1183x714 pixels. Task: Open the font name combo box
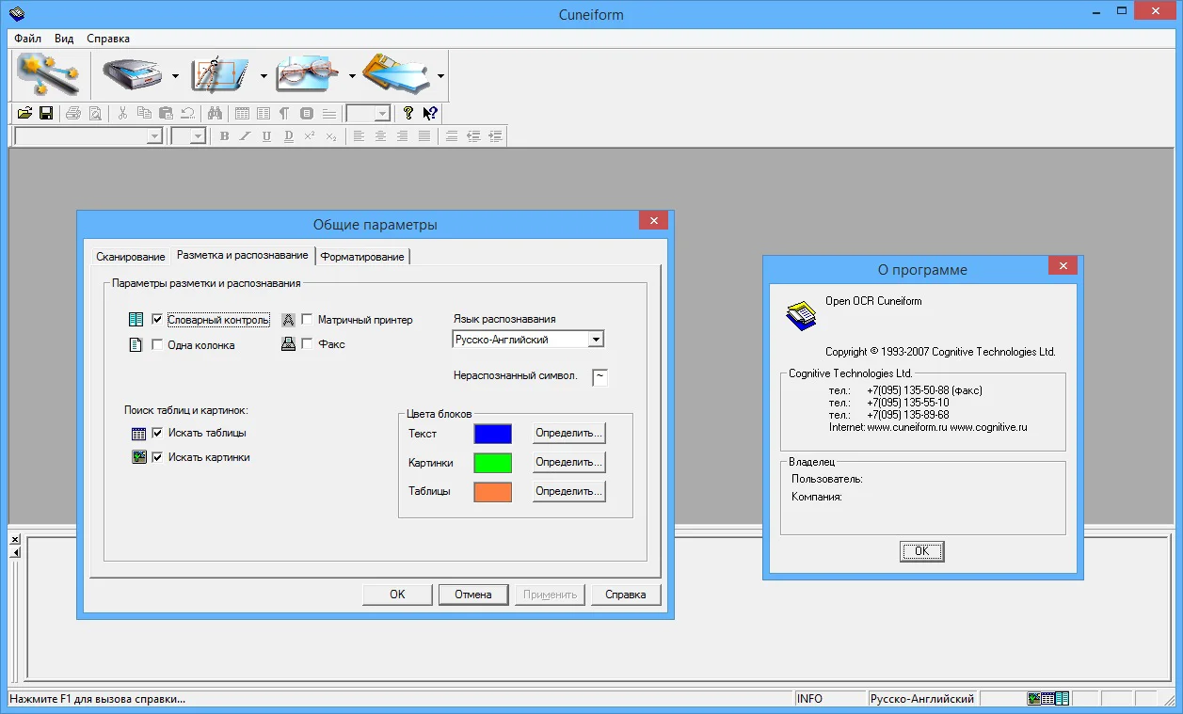(x=88, y=136)
